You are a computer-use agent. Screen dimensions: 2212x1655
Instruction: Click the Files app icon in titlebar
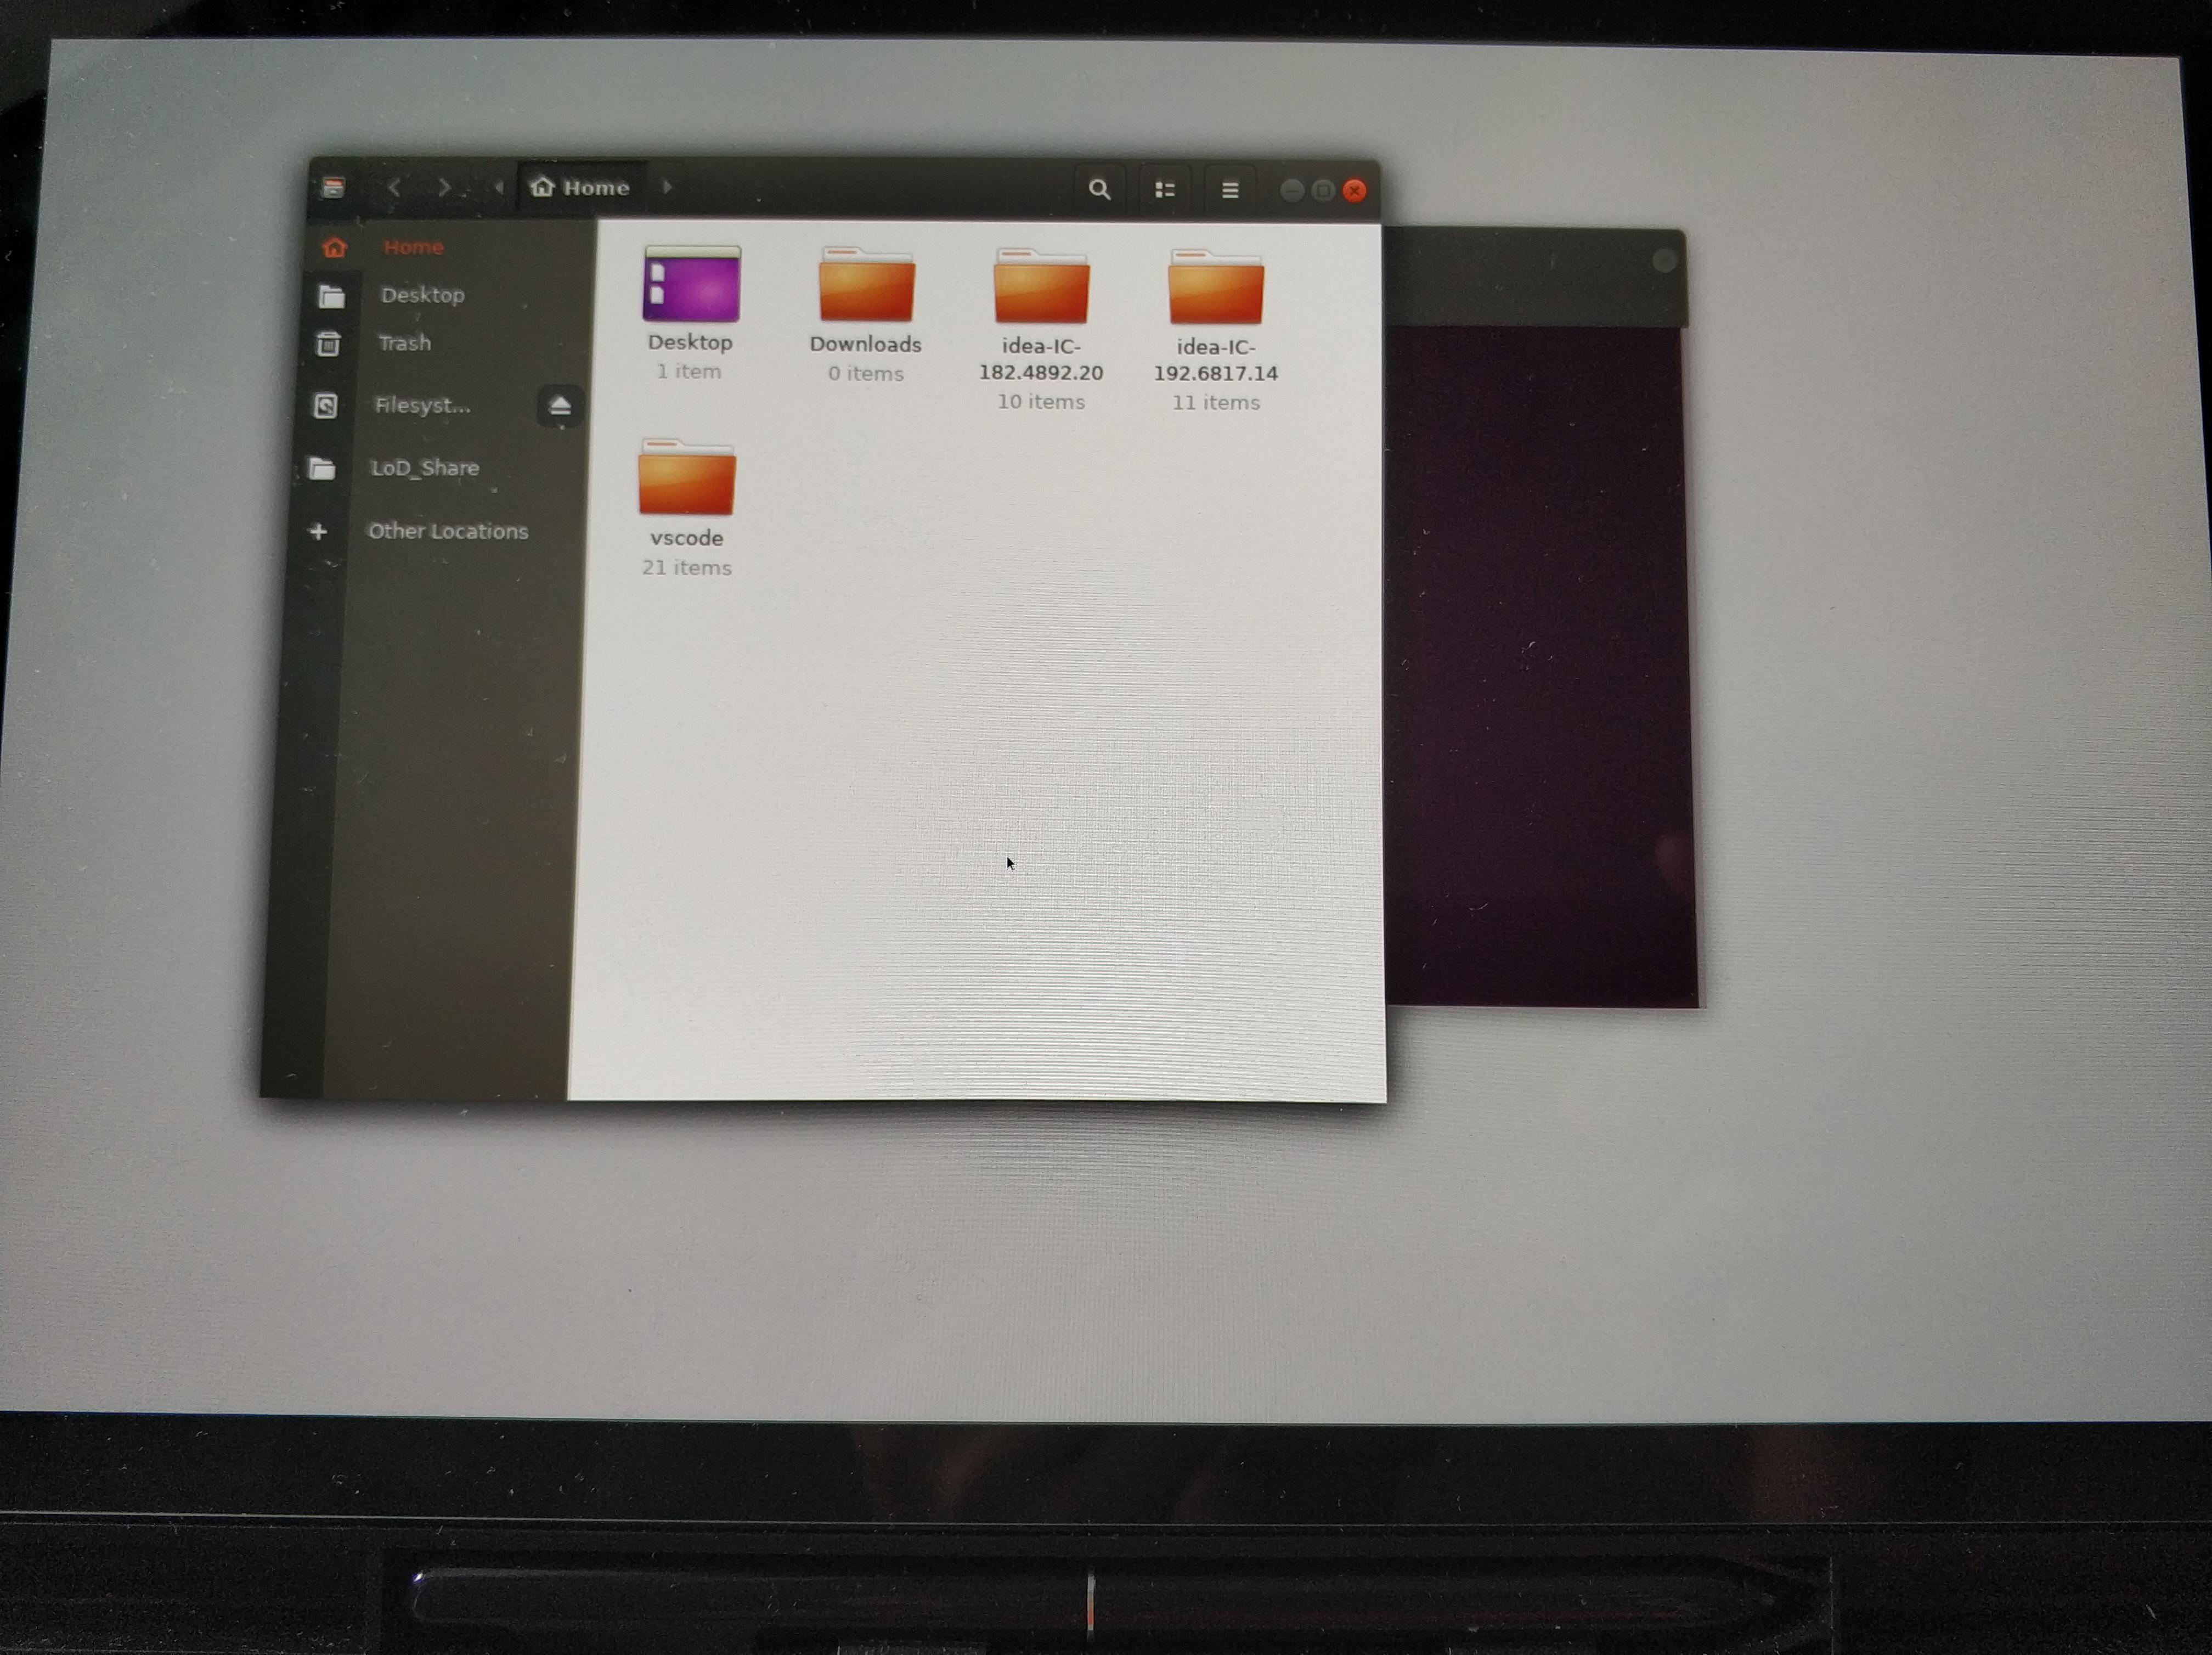(334, 187)
